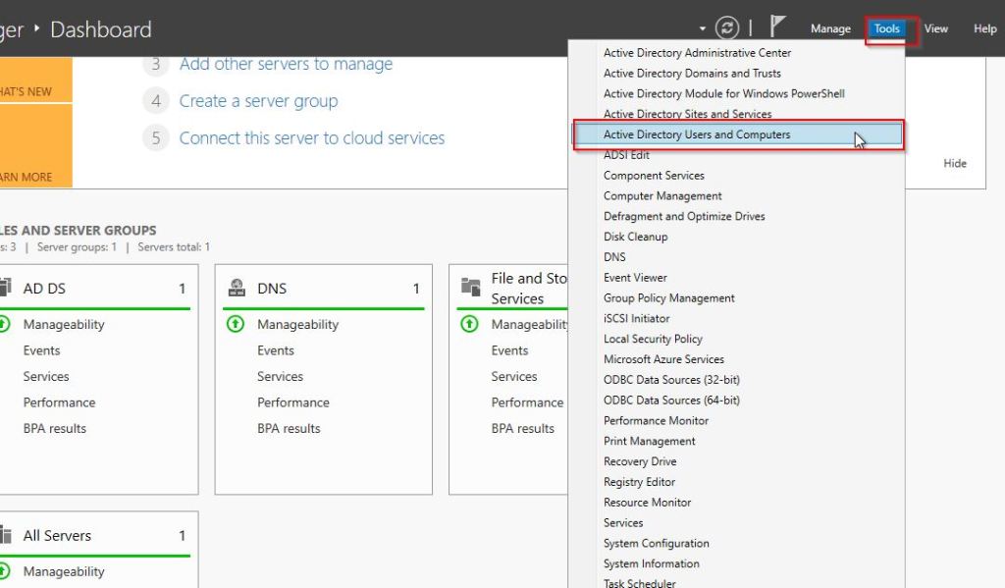Click the File and Storage Services icon

coord(471,288)
